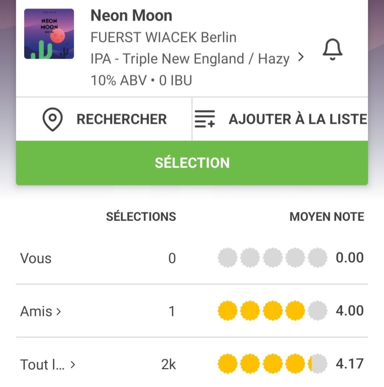Tap the Amis rating stars
Image resolution: width=384 pixels, height=387 pixels.
tap(272, 311)
